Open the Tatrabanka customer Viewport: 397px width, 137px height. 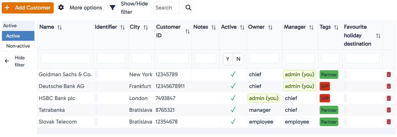(52, 110)
